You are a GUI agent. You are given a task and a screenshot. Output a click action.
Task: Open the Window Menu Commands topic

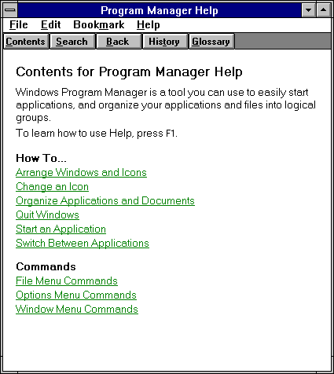point(77,310)
